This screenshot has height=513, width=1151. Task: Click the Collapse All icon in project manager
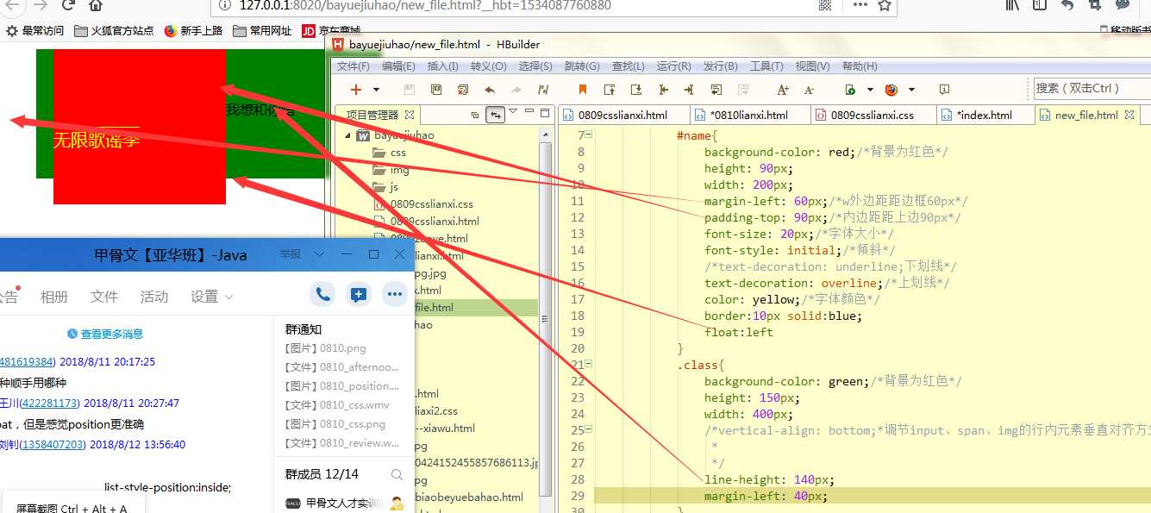click(474, 114)
